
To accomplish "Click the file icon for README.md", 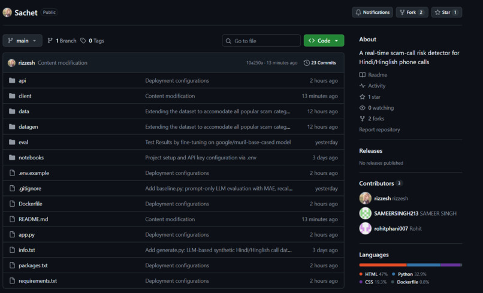I will 12,219.
